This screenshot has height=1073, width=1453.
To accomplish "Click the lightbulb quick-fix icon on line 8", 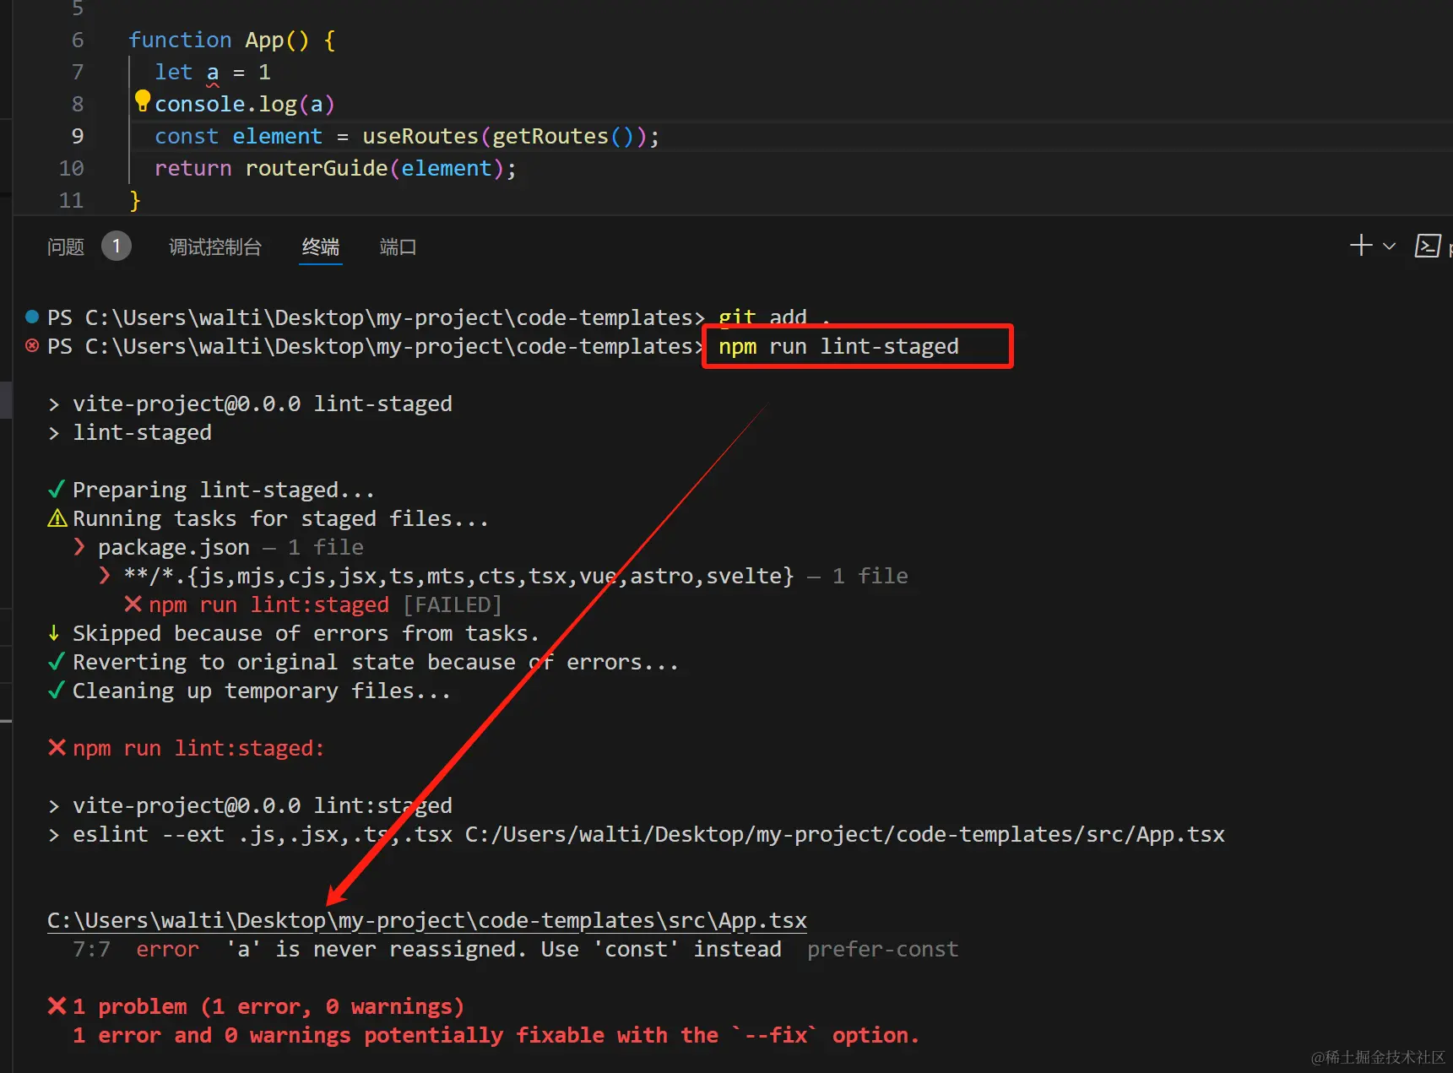I will coord(143,101).
